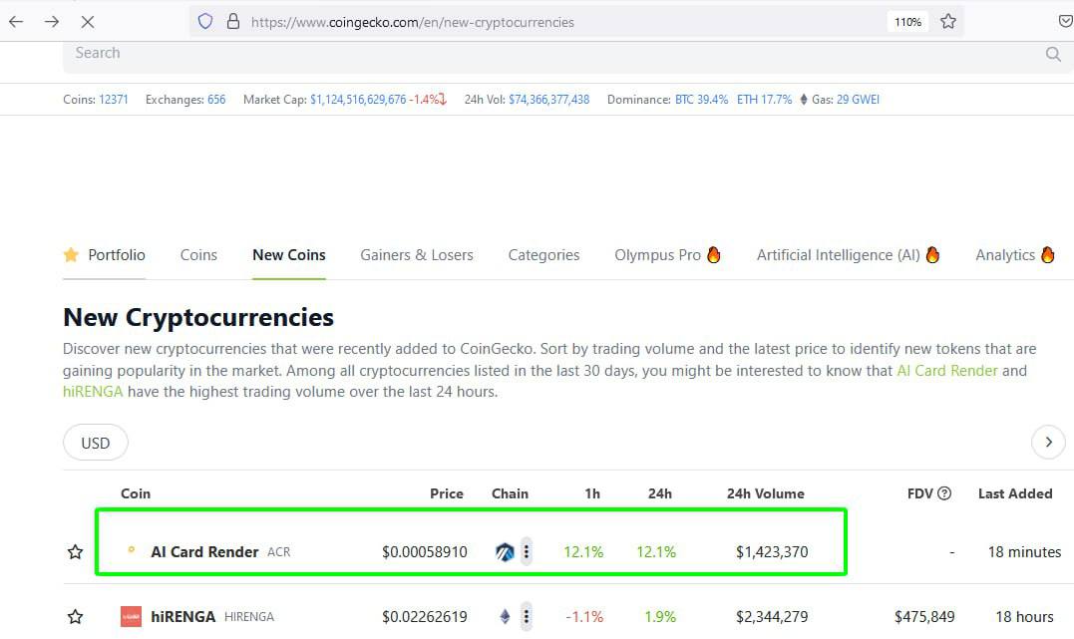
Task: Open the Portfolio tab
Action: coord(104,255)
